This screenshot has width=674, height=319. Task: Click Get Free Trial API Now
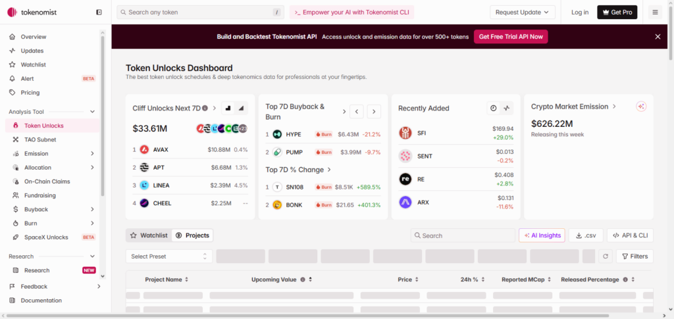511,36
